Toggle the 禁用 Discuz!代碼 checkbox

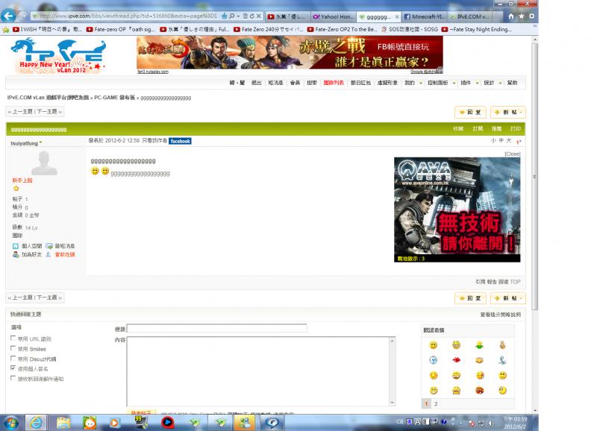(13, 359)
